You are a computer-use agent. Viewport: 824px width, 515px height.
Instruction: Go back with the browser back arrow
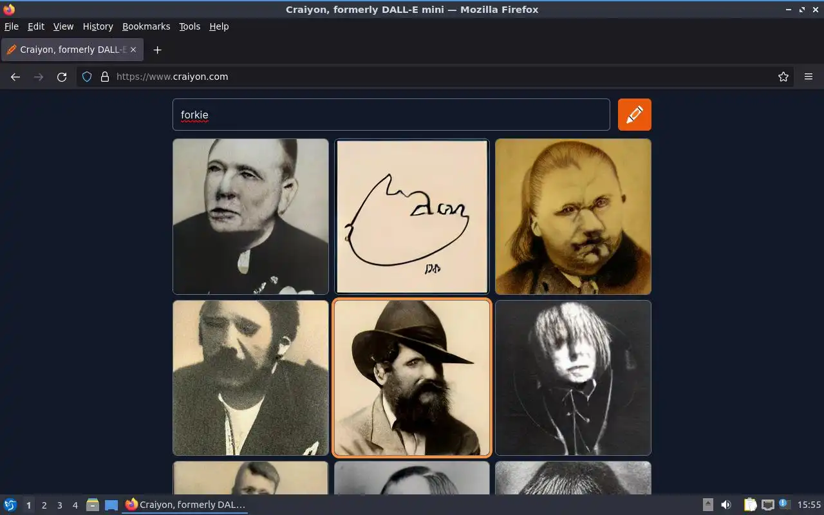(x=15, y=77)
